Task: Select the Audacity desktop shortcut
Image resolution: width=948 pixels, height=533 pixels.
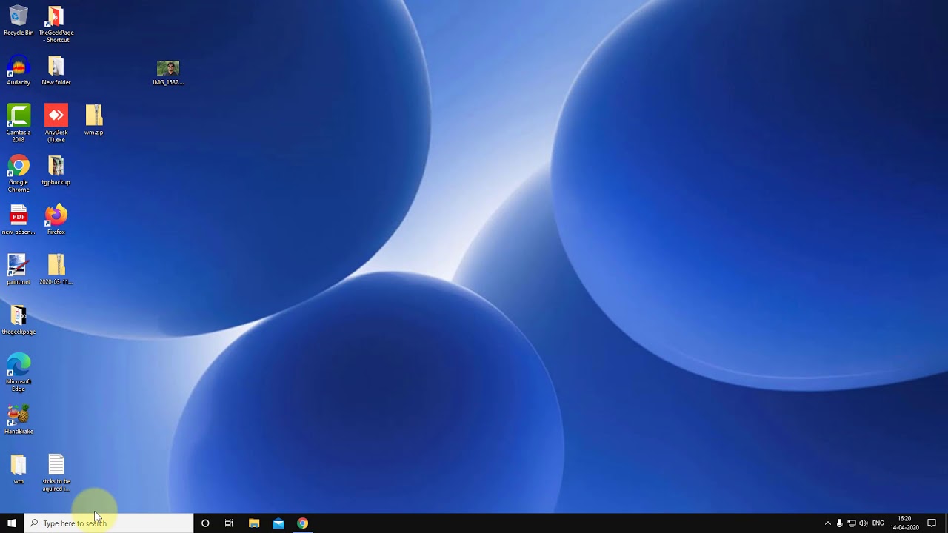Action: point(19,71)
